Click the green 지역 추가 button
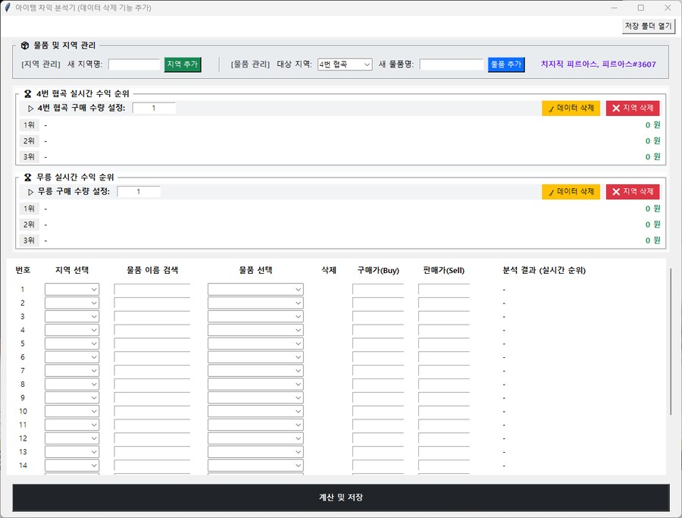 tap(182, 64)
